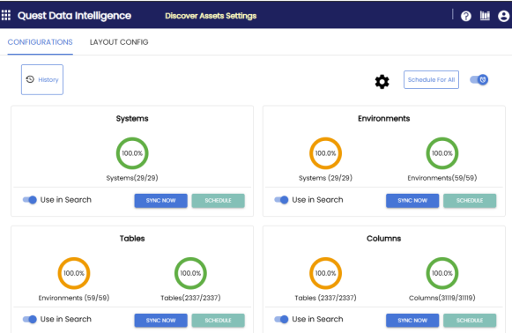Toggle the schedule switch beside Schedule For All
512x333 pixels.
[x=479, y=79]
